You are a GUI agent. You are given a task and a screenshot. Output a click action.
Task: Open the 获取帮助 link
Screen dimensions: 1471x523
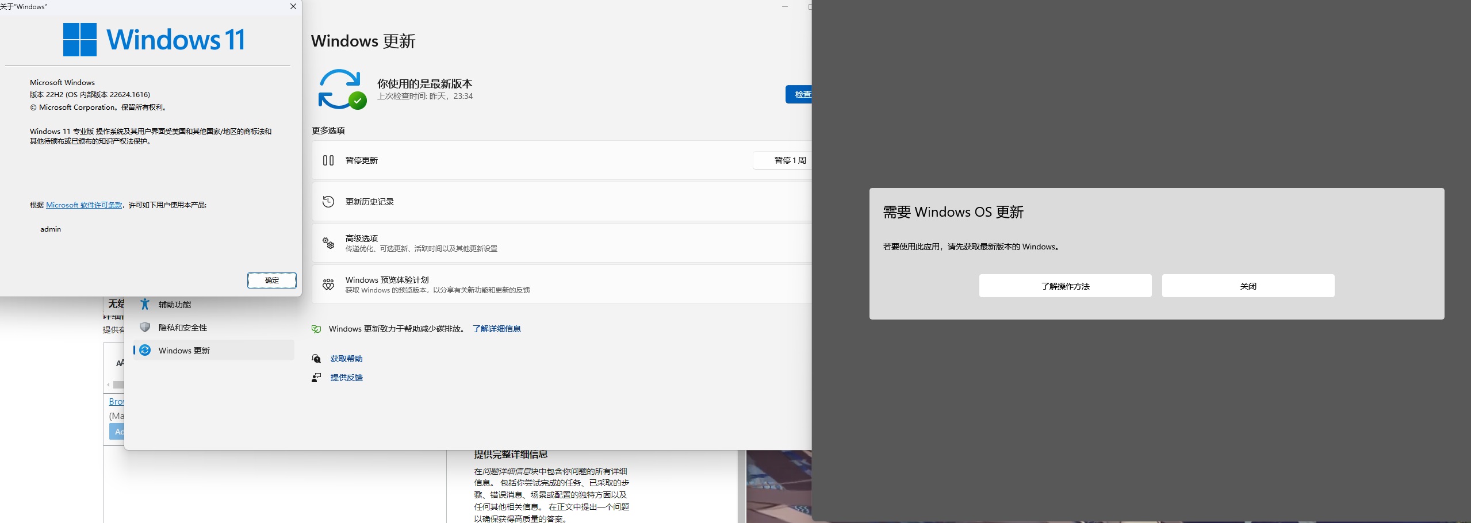click(346, 359)
